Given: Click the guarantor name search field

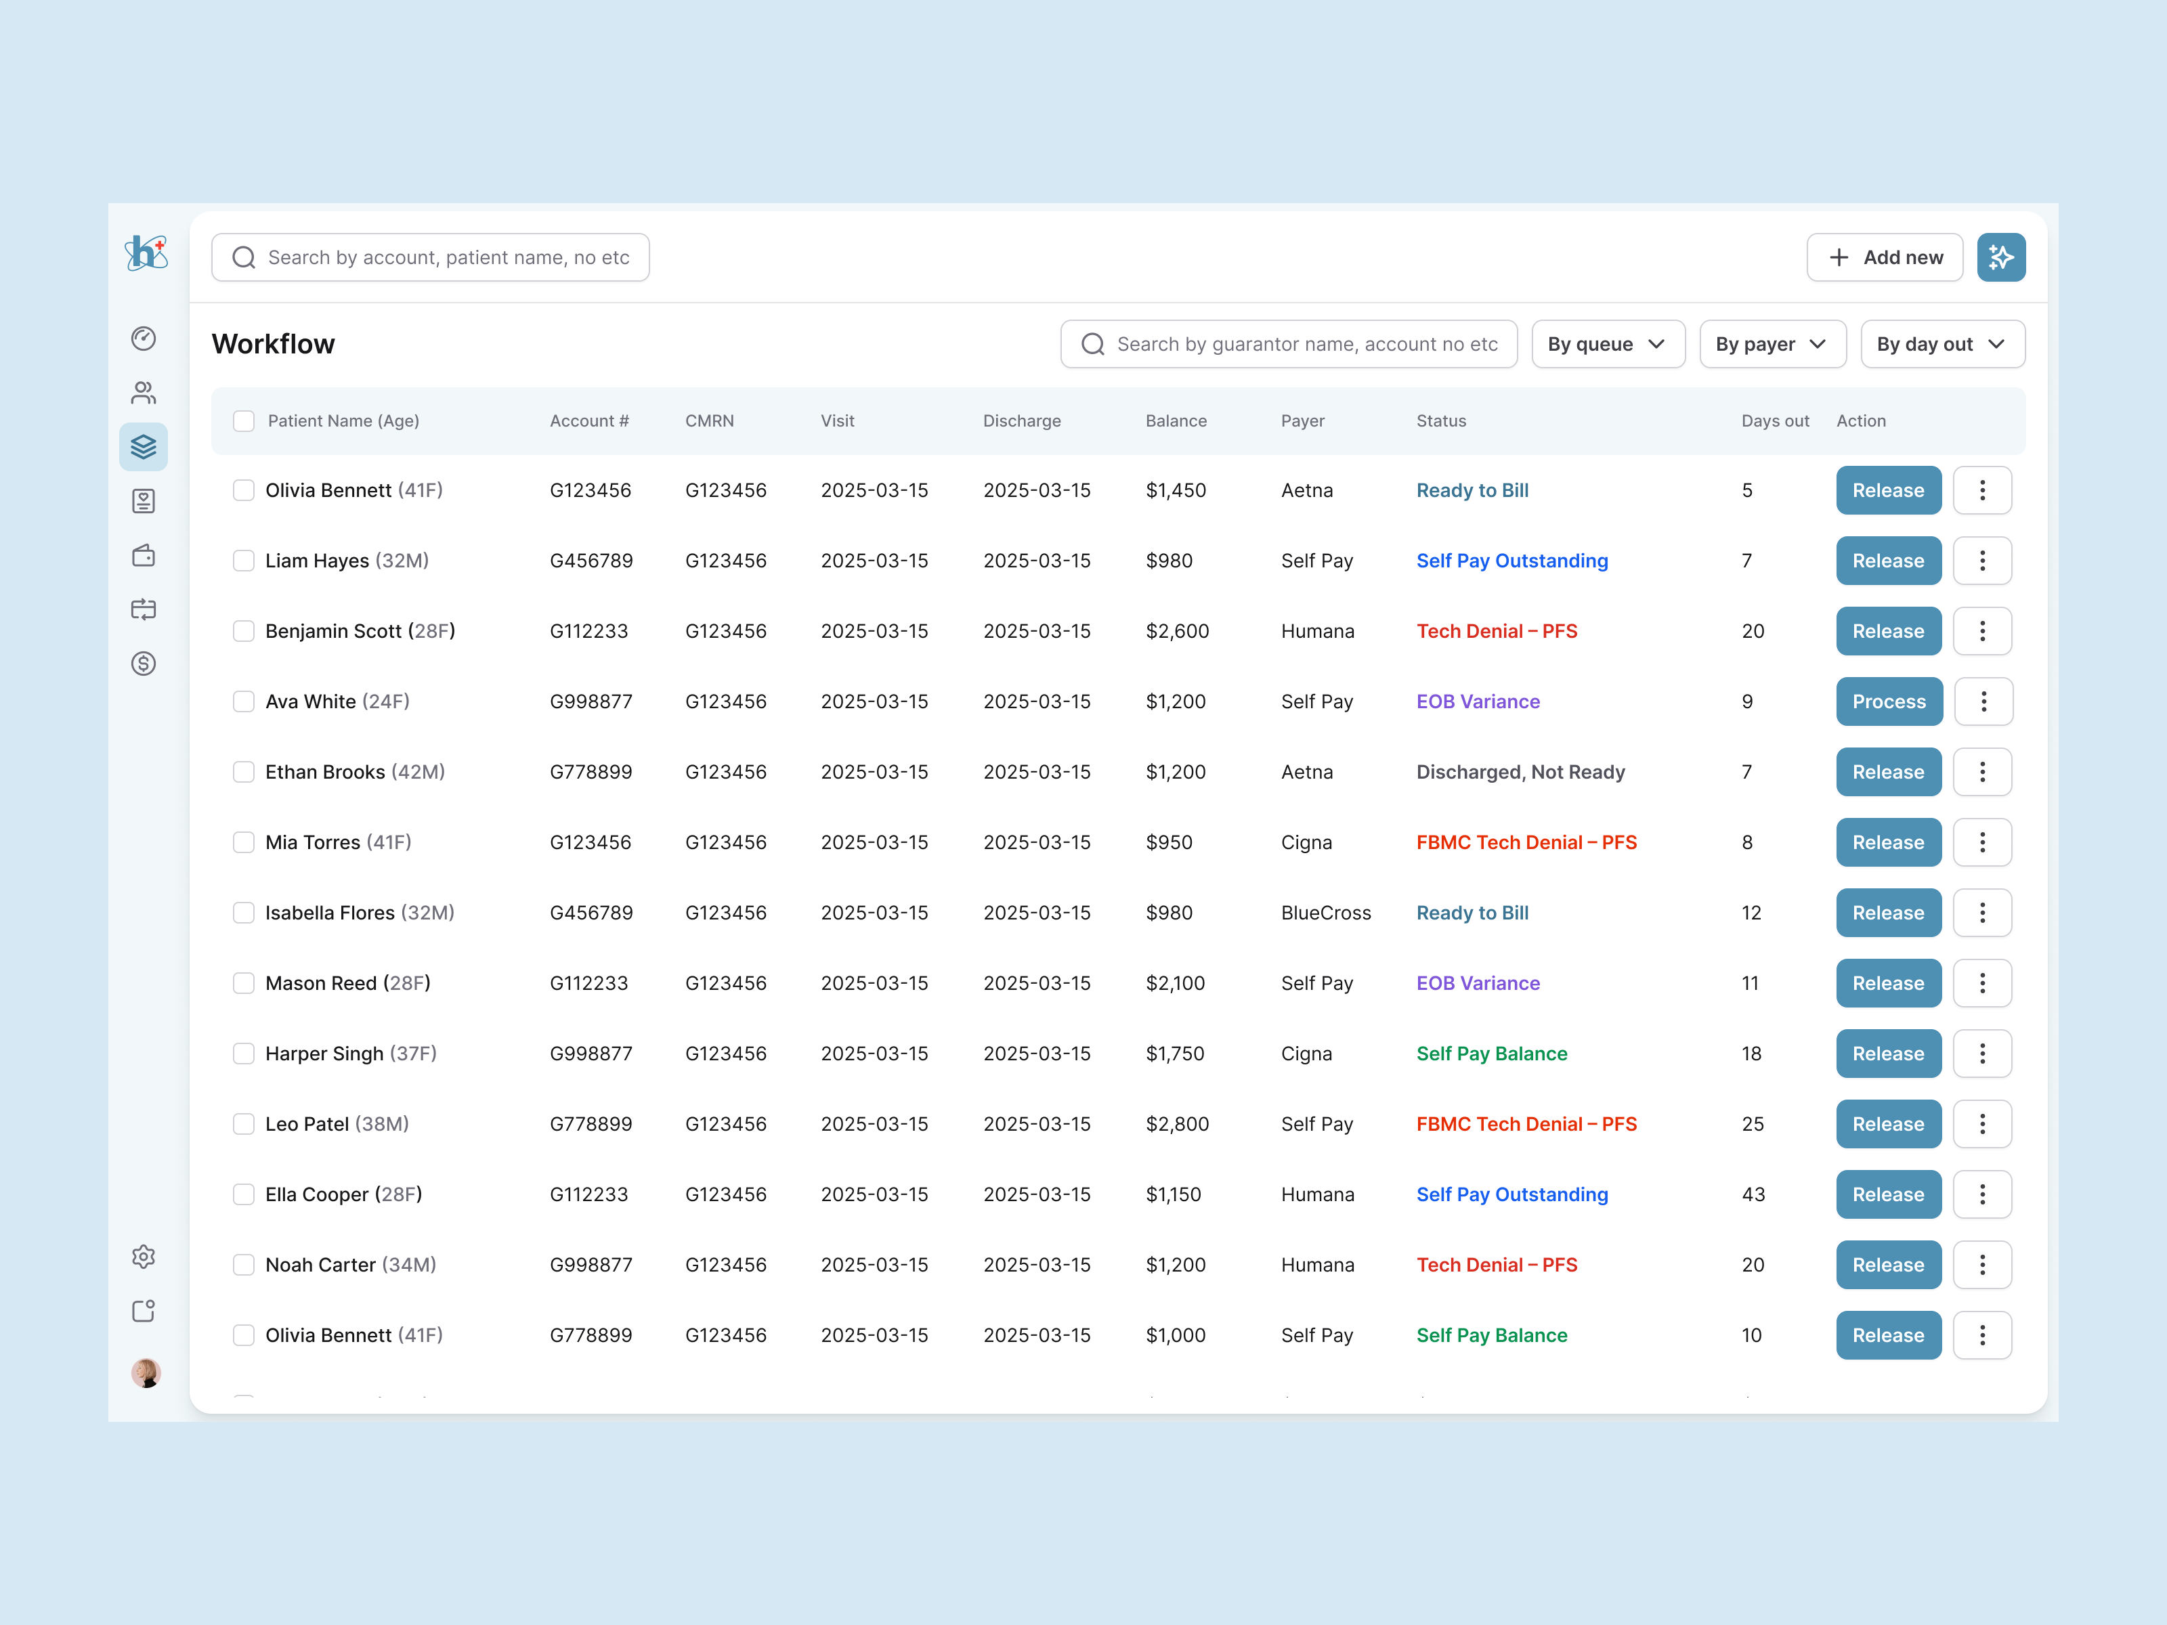Looking at the screenshot, I should pyautogui.click(x=1288, y=344).
